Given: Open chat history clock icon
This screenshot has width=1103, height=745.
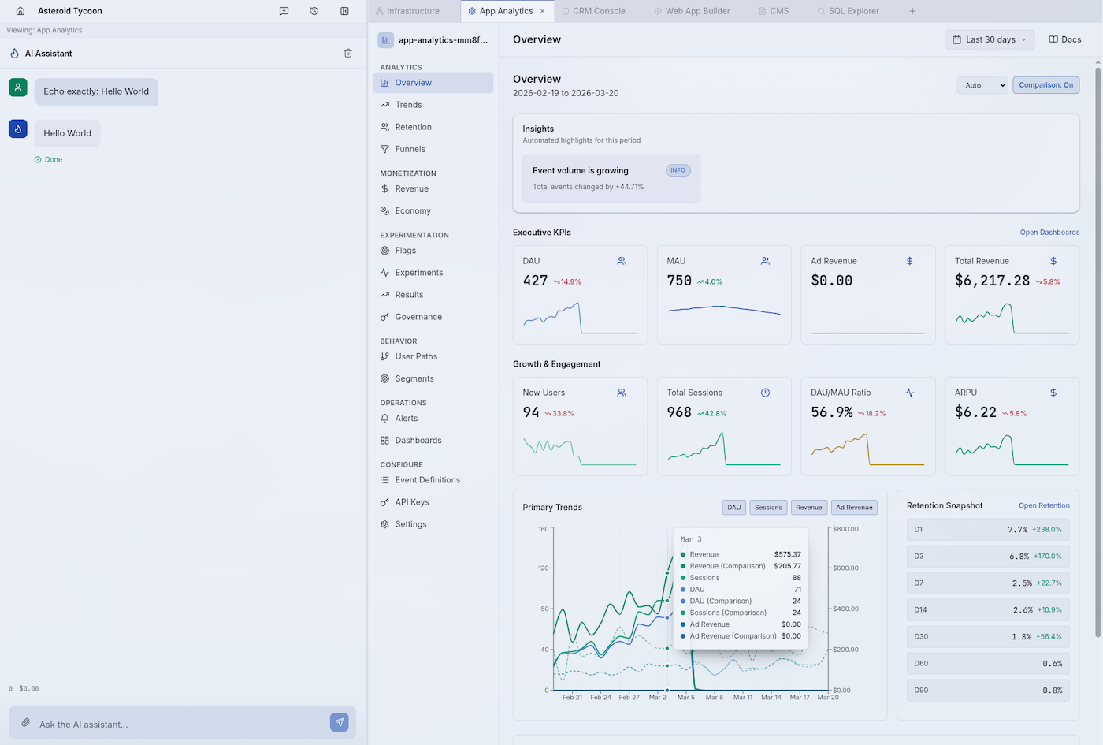Looking at the screenshot, I should point(314,11).
